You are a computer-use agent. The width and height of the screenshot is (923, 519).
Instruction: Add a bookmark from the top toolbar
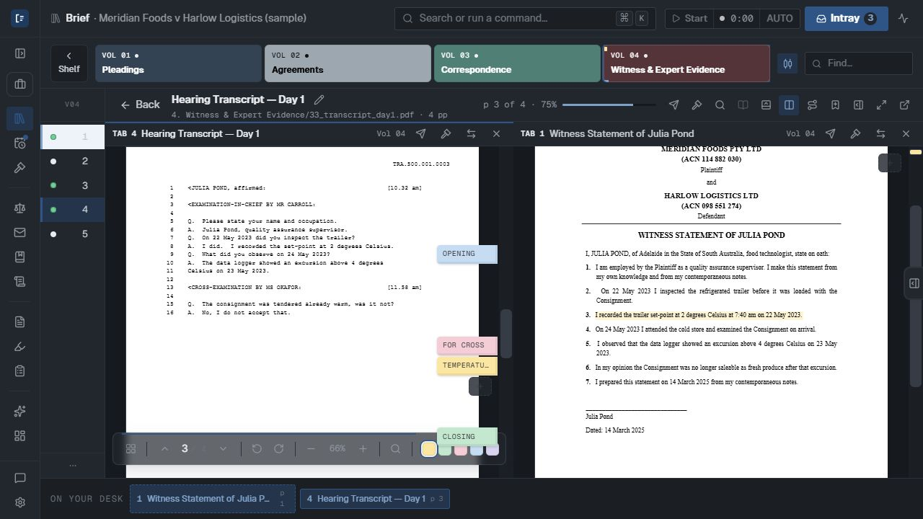(835, 105)
